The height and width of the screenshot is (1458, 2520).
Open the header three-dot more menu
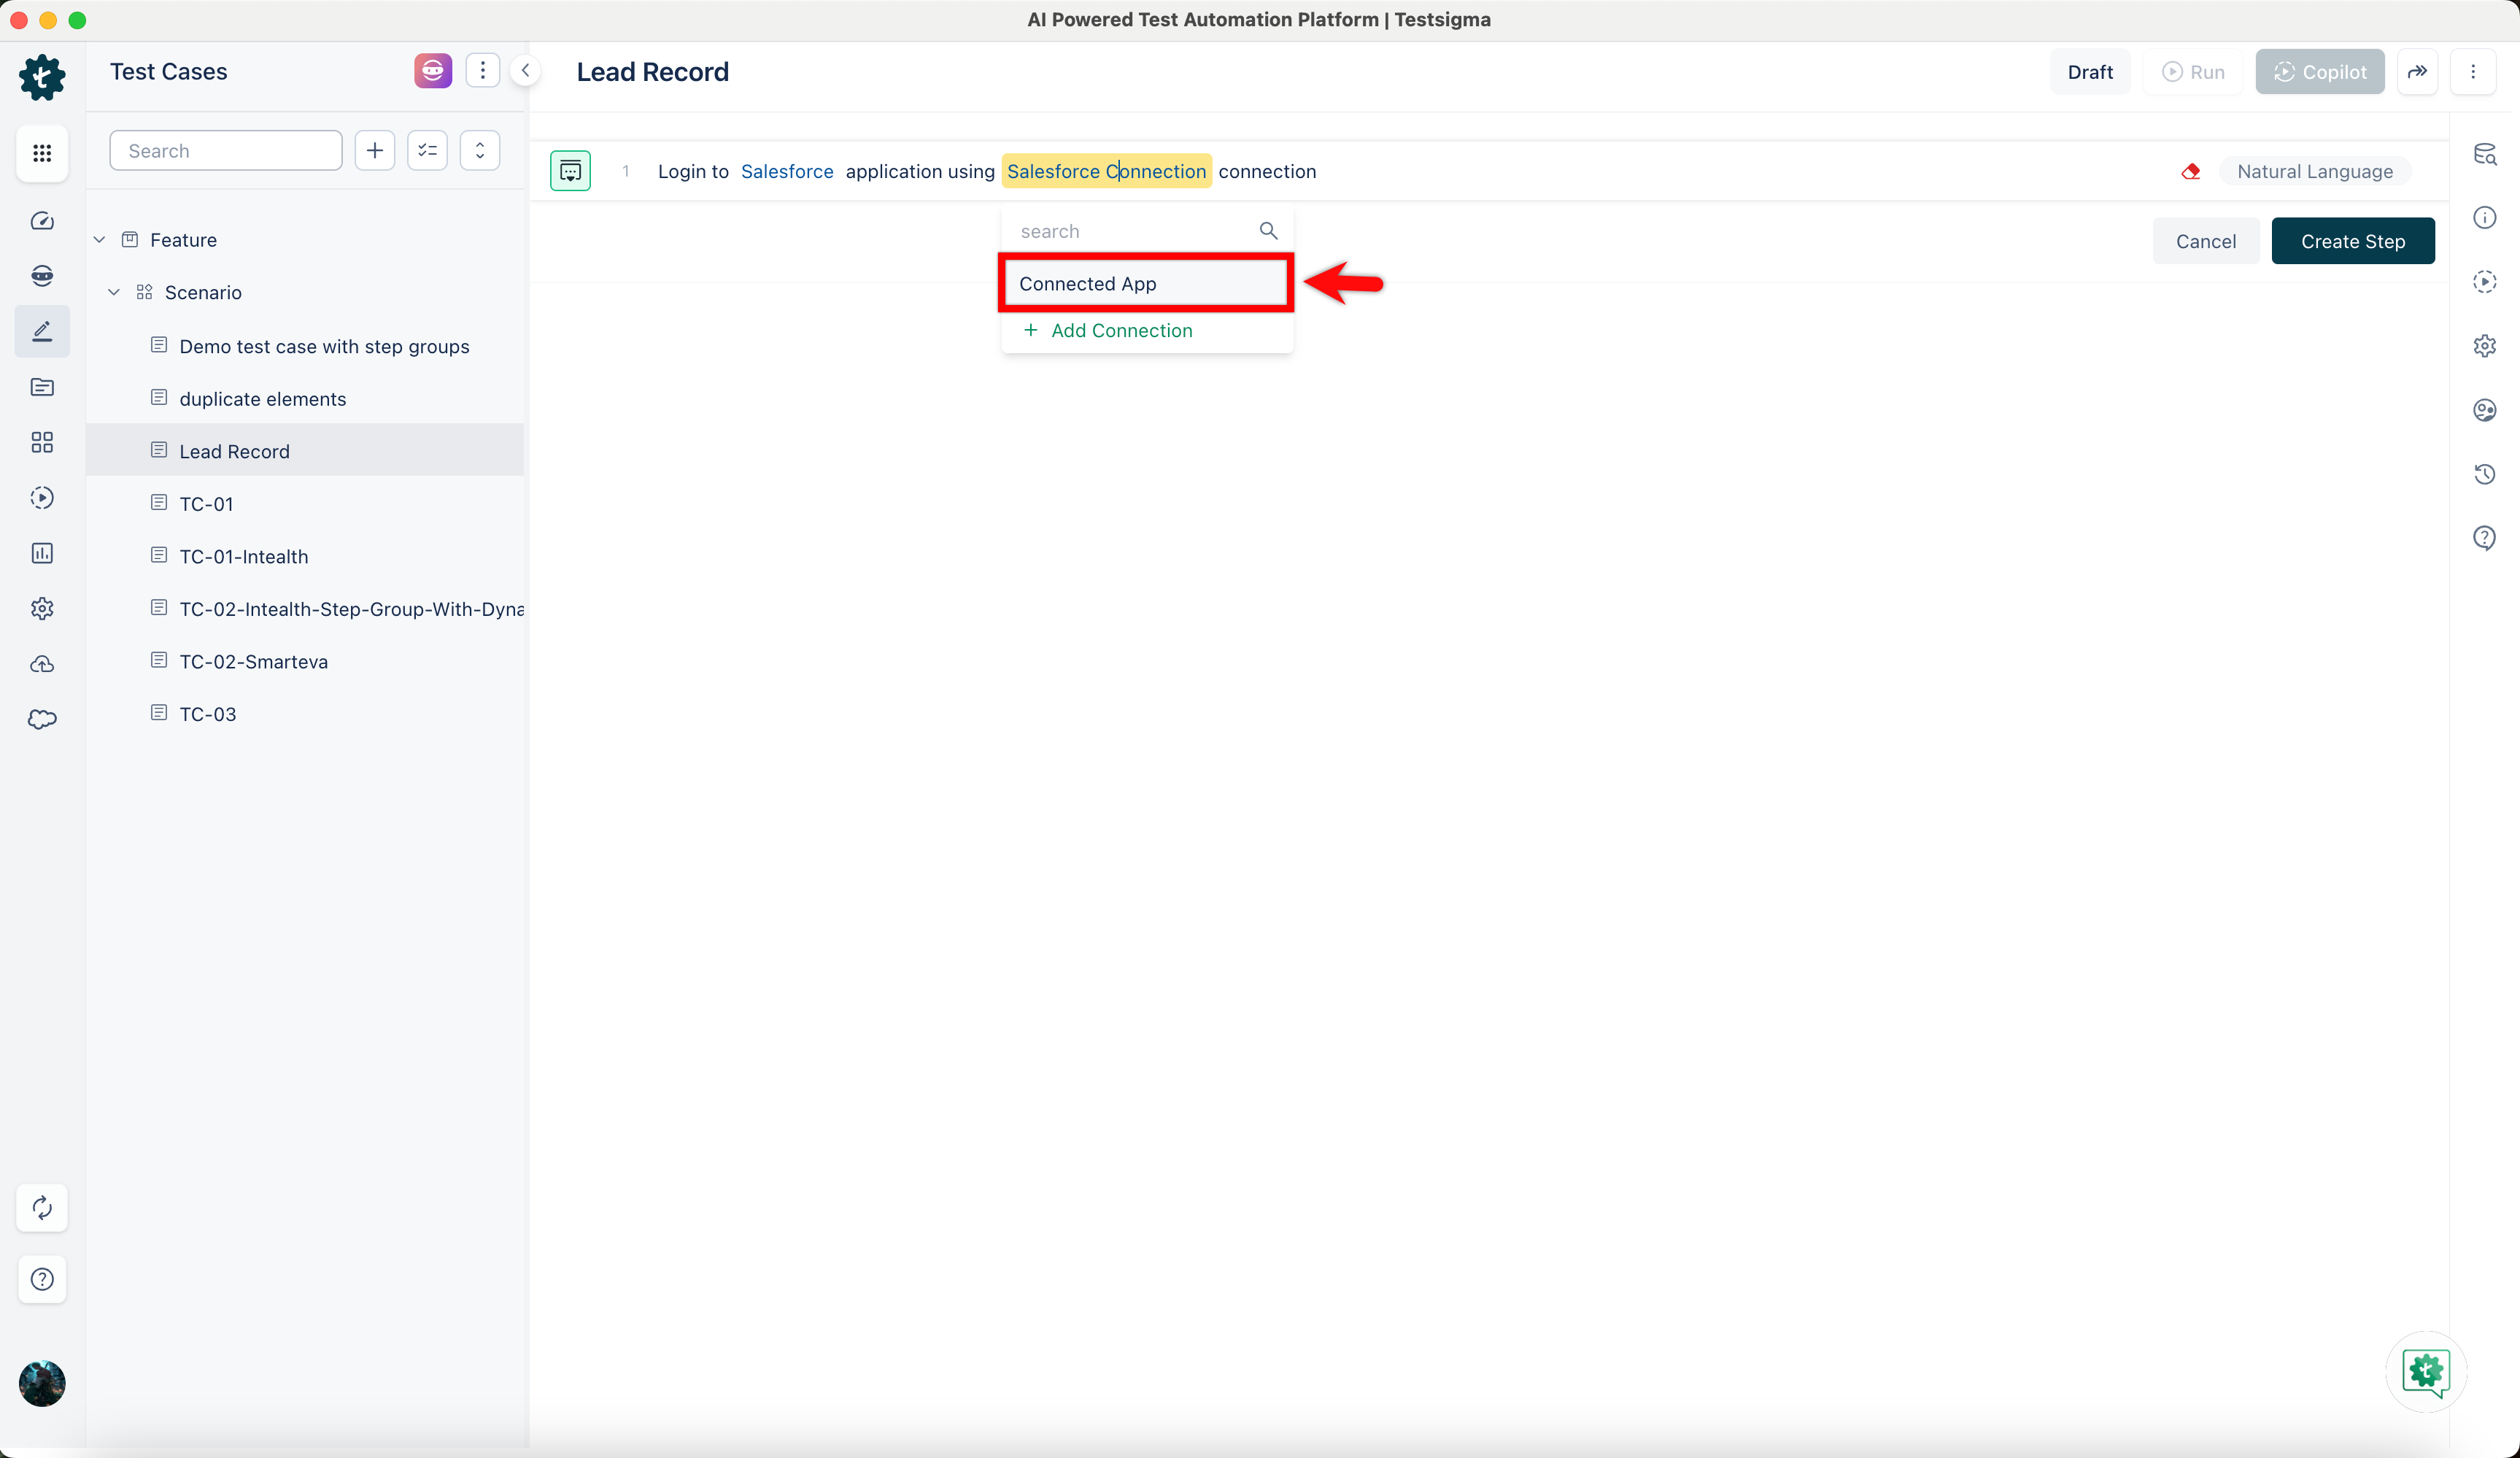pyautogui.click(x=2473, y=72)
